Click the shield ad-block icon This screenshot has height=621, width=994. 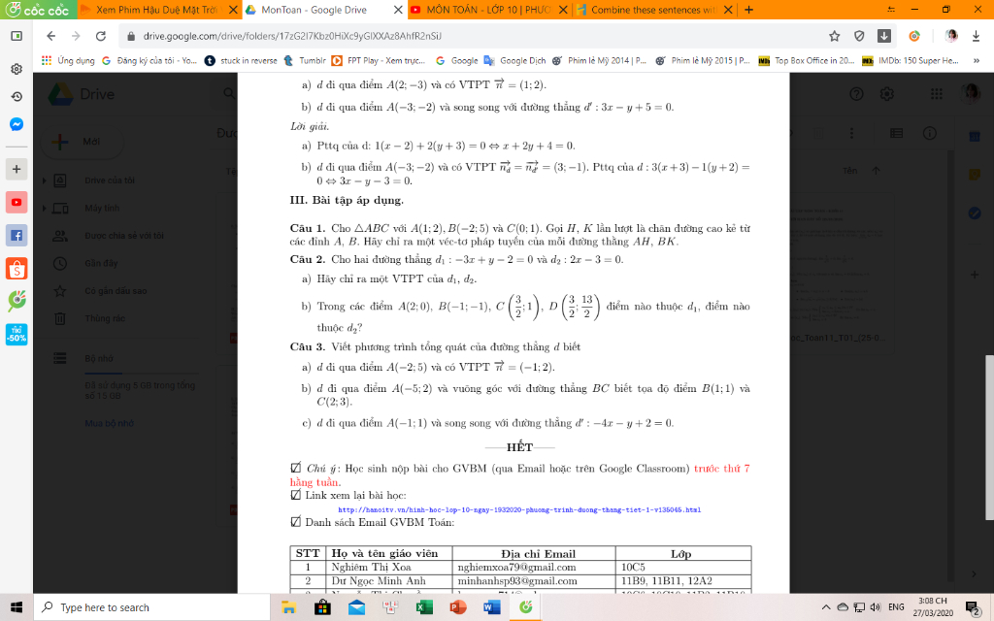coord(859,36)
